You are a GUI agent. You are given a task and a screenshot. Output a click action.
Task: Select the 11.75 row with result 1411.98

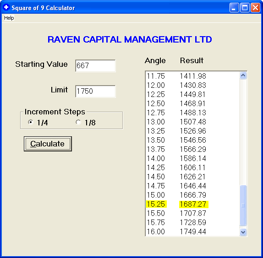[192, 76]
